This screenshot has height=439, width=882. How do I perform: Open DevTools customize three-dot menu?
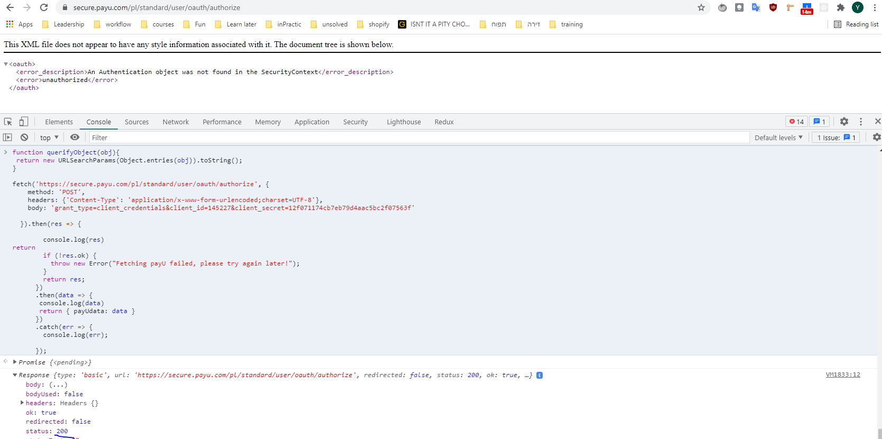click(x=861, y=122)
